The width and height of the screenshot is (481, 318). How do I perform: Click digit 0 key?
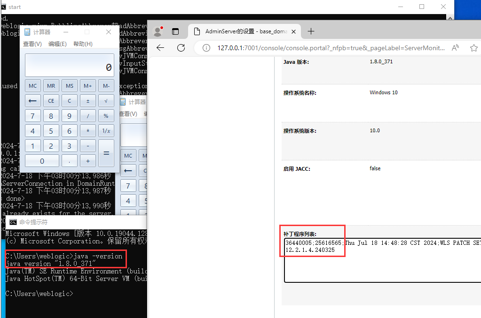pos(42,161)
